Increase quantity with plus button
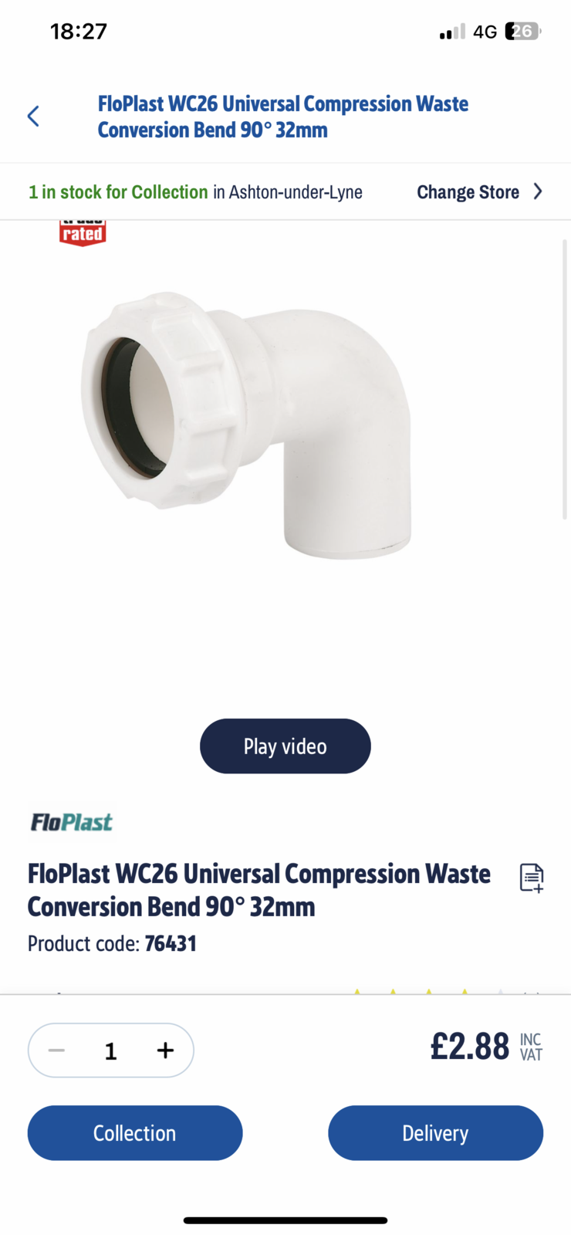This screenshot has height=1235, width=571. click(165, 1051)
